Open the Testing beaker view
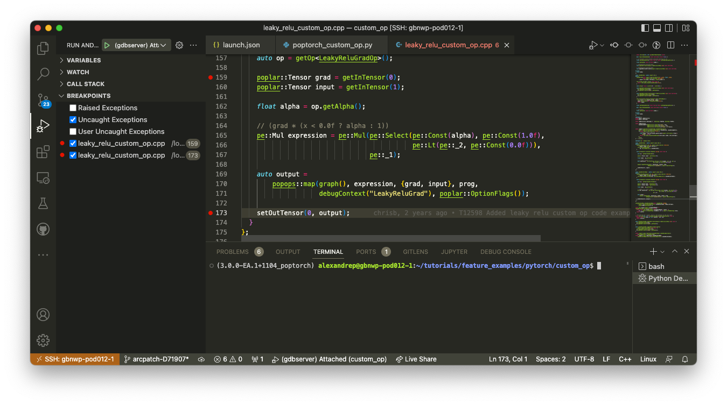The image size is (727, 405). (x=43, y=203)
